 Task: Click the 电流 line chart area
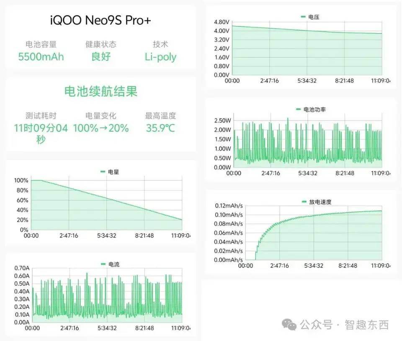coord(107,295)
